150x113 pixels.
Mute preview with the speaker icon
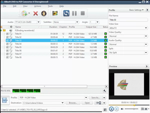[x=122, y=109]
